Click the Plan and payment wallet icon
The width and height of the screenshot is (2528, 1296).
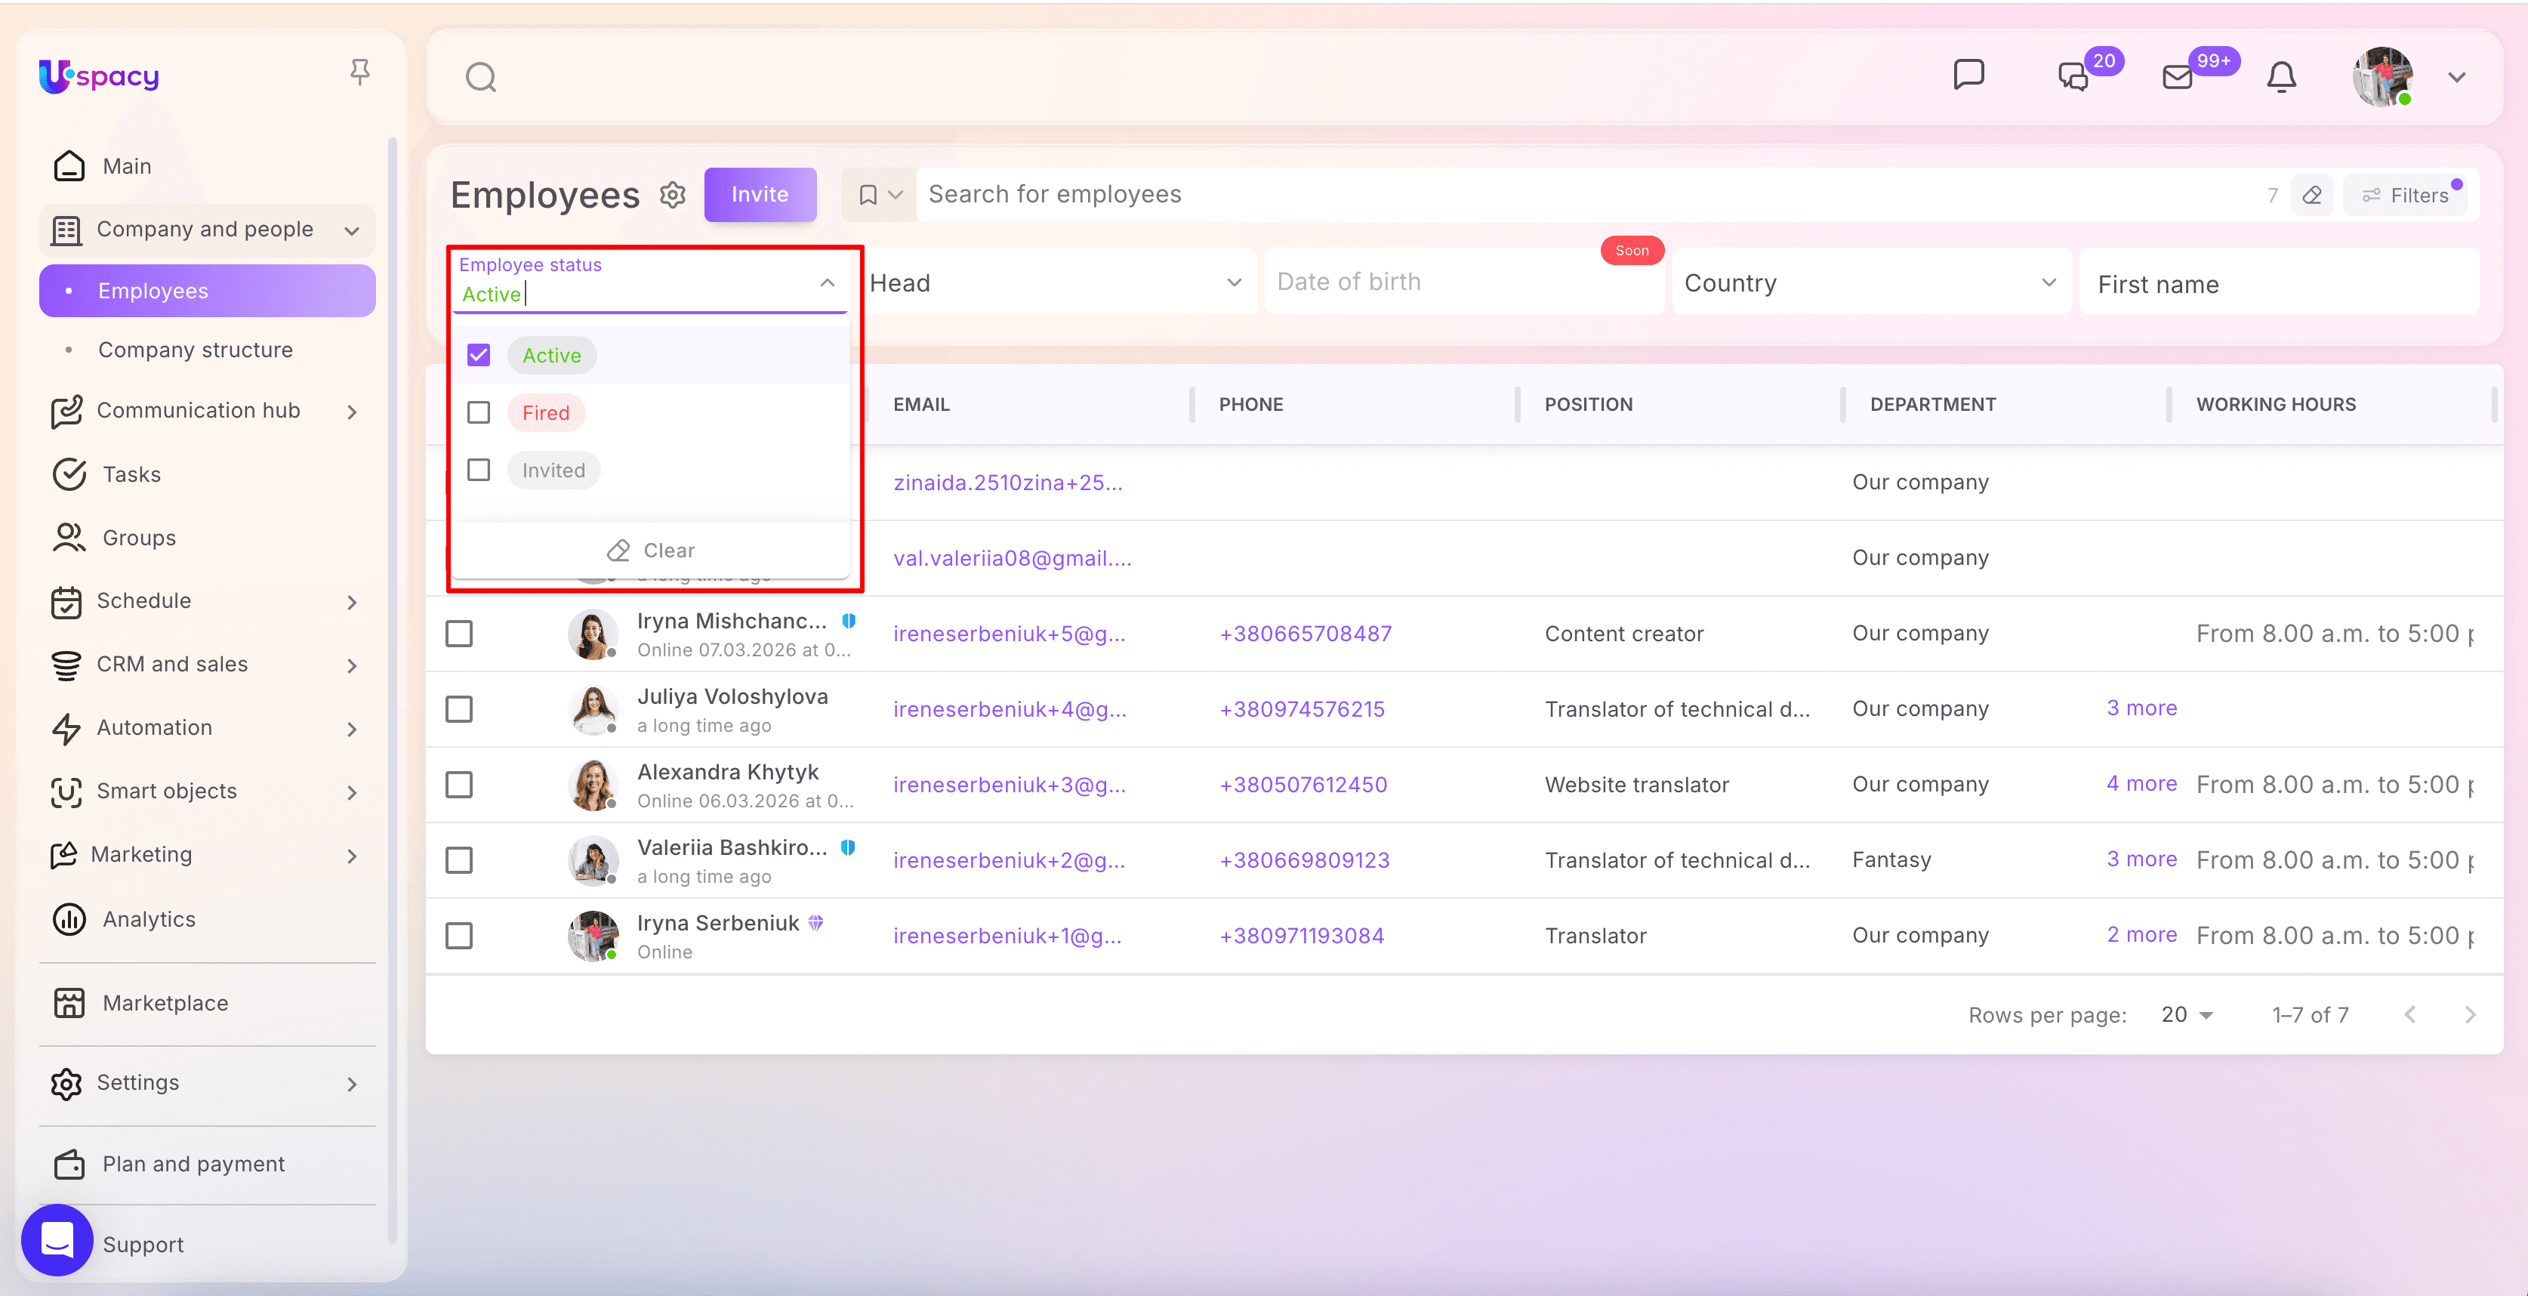(x=69, y=1163)
